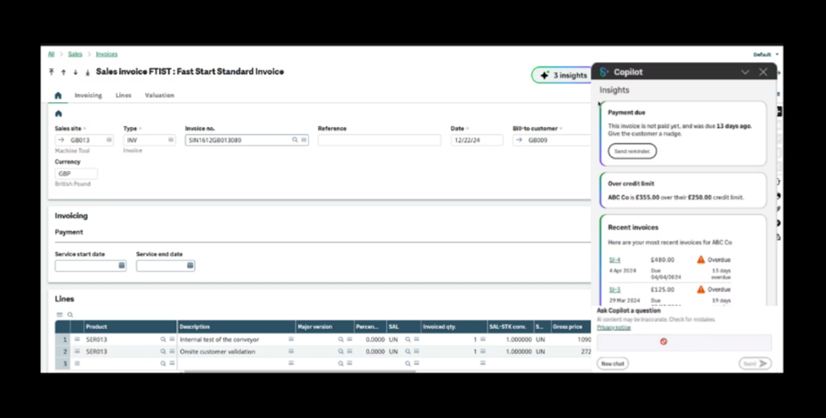Open the Service start date calendar picker
Screen dimensions: 826x418
click(121, 265)
